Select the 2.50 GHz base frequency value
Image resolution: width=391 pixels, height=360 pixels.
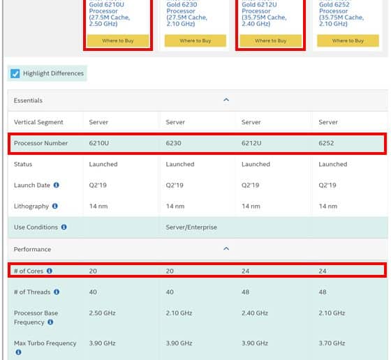[102, 313]
